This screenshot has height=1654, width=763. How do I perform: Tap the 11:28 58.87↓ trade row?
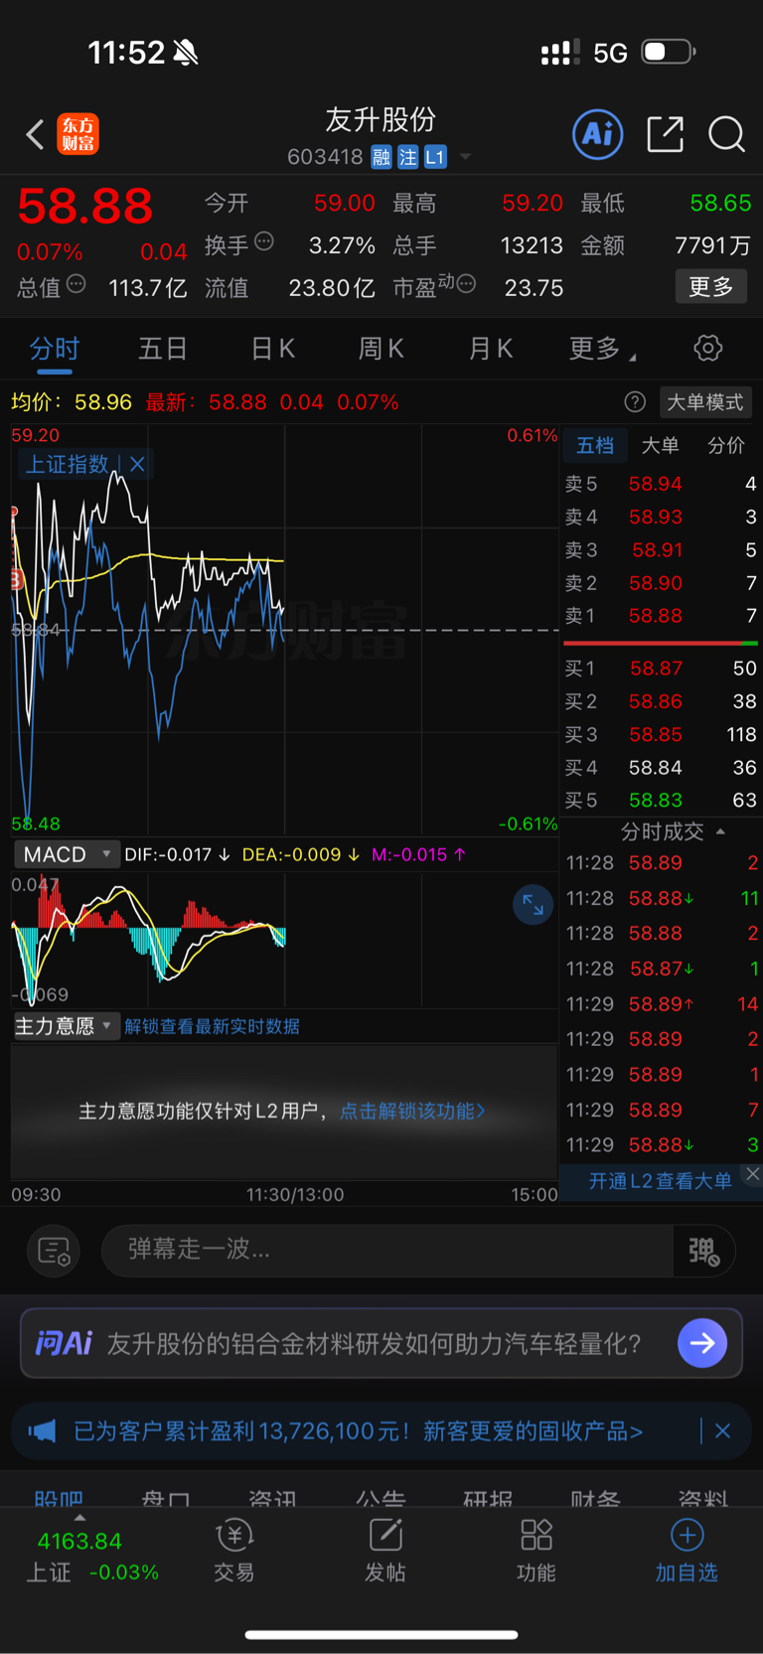(662, 969)
